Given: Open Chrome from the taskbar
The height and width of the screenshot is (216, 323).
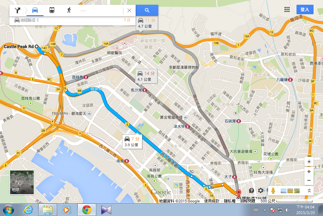Looking at the screenshot, I should pyautogui.click(x=87, y=210).
